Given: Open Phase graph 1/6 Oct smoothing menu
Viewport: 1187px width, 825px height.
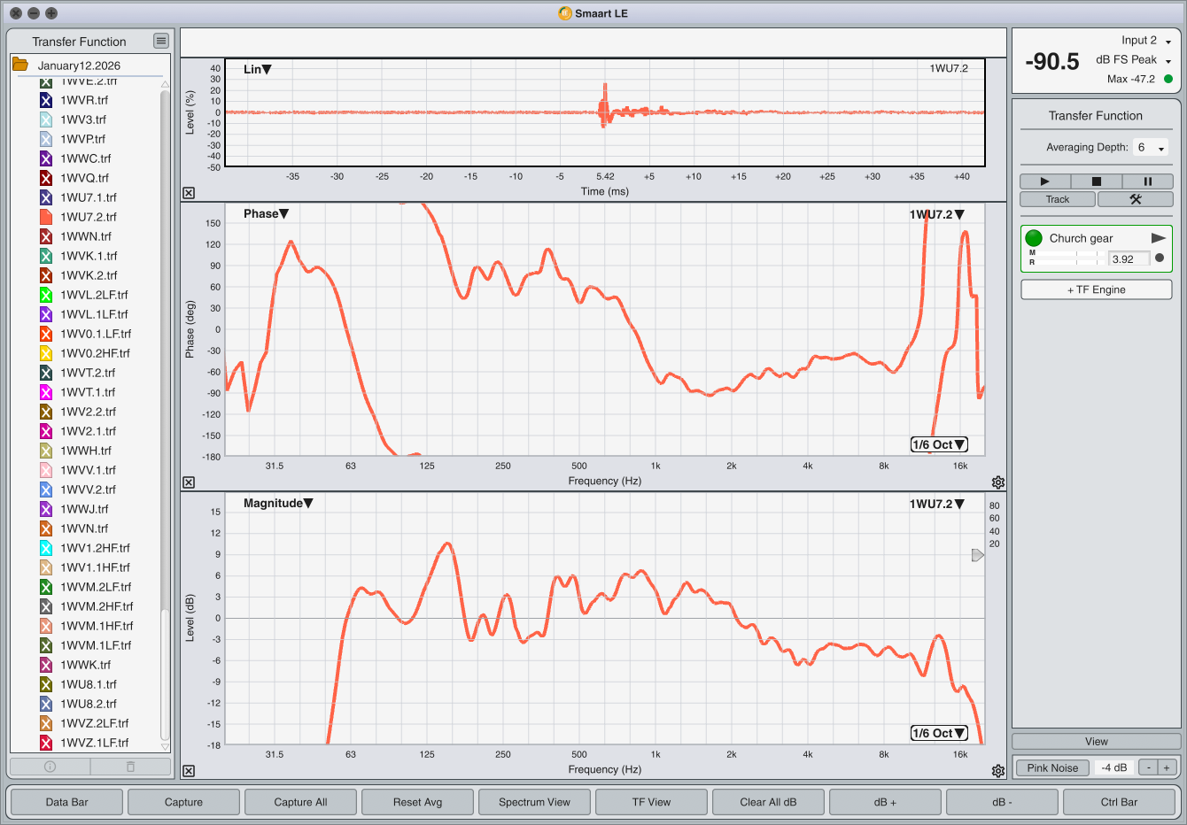Looking at the screenshot, I should [x=938, y=444].
